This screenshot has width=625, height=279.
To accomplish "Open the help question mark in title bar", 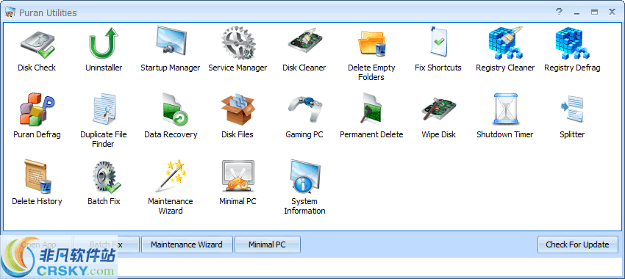I will tap(560, 12).
